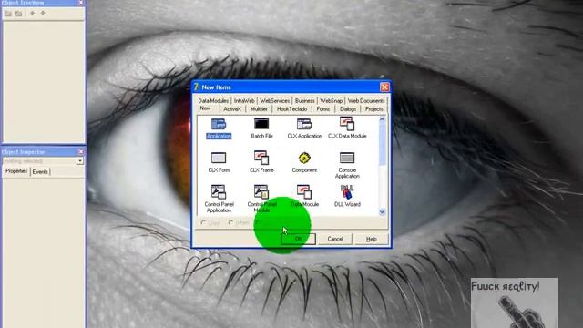This screenshot has height=328, width=583.
Task: Close the Object TreeView panel
Action: (x=81, y=3)
